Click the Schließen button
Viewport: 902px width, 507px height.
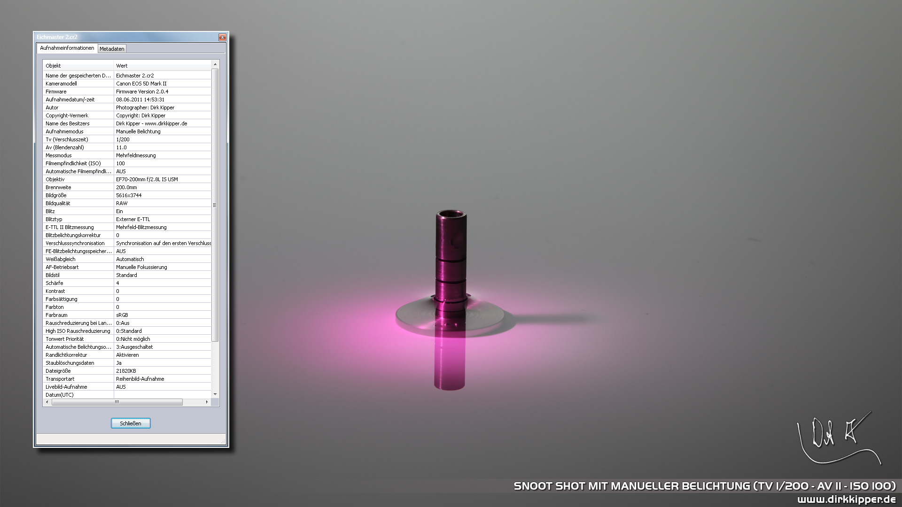coord(131,423)
